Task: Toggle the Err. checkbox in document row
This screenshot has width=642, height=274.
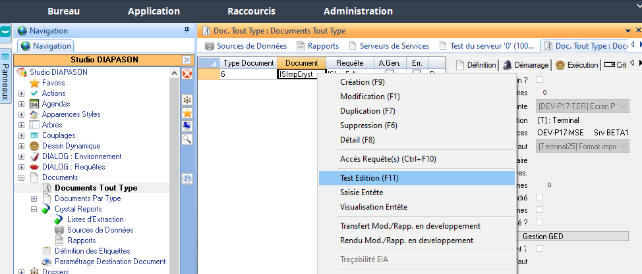Action: (x=417, y=74)
